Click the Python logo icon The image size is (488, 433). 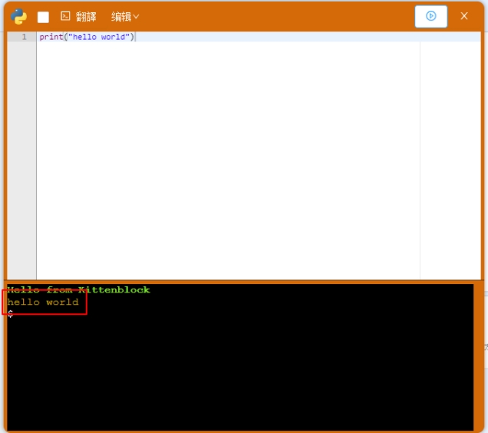tap(19, 16)
